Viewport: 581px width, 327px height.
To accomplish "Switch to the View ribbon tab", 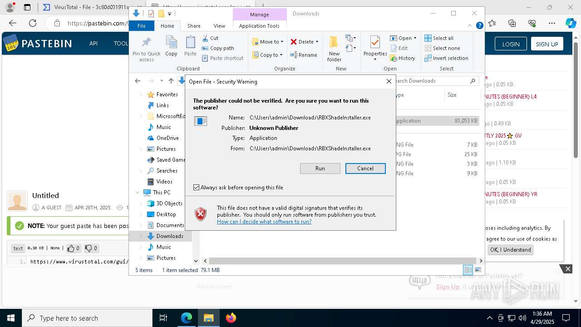I will click(x=219, y=26).
